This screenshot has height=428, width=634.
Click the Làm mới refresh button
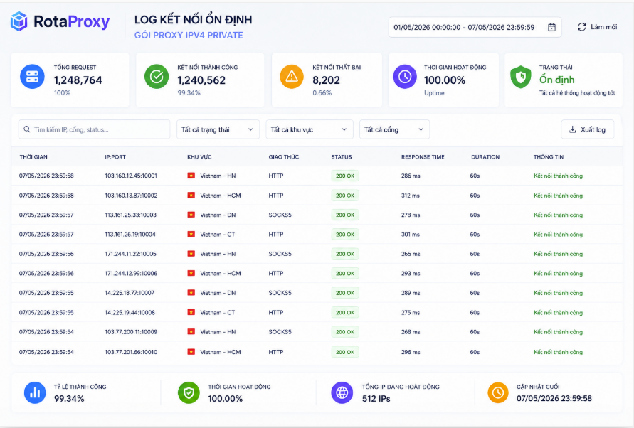point(597,27)
